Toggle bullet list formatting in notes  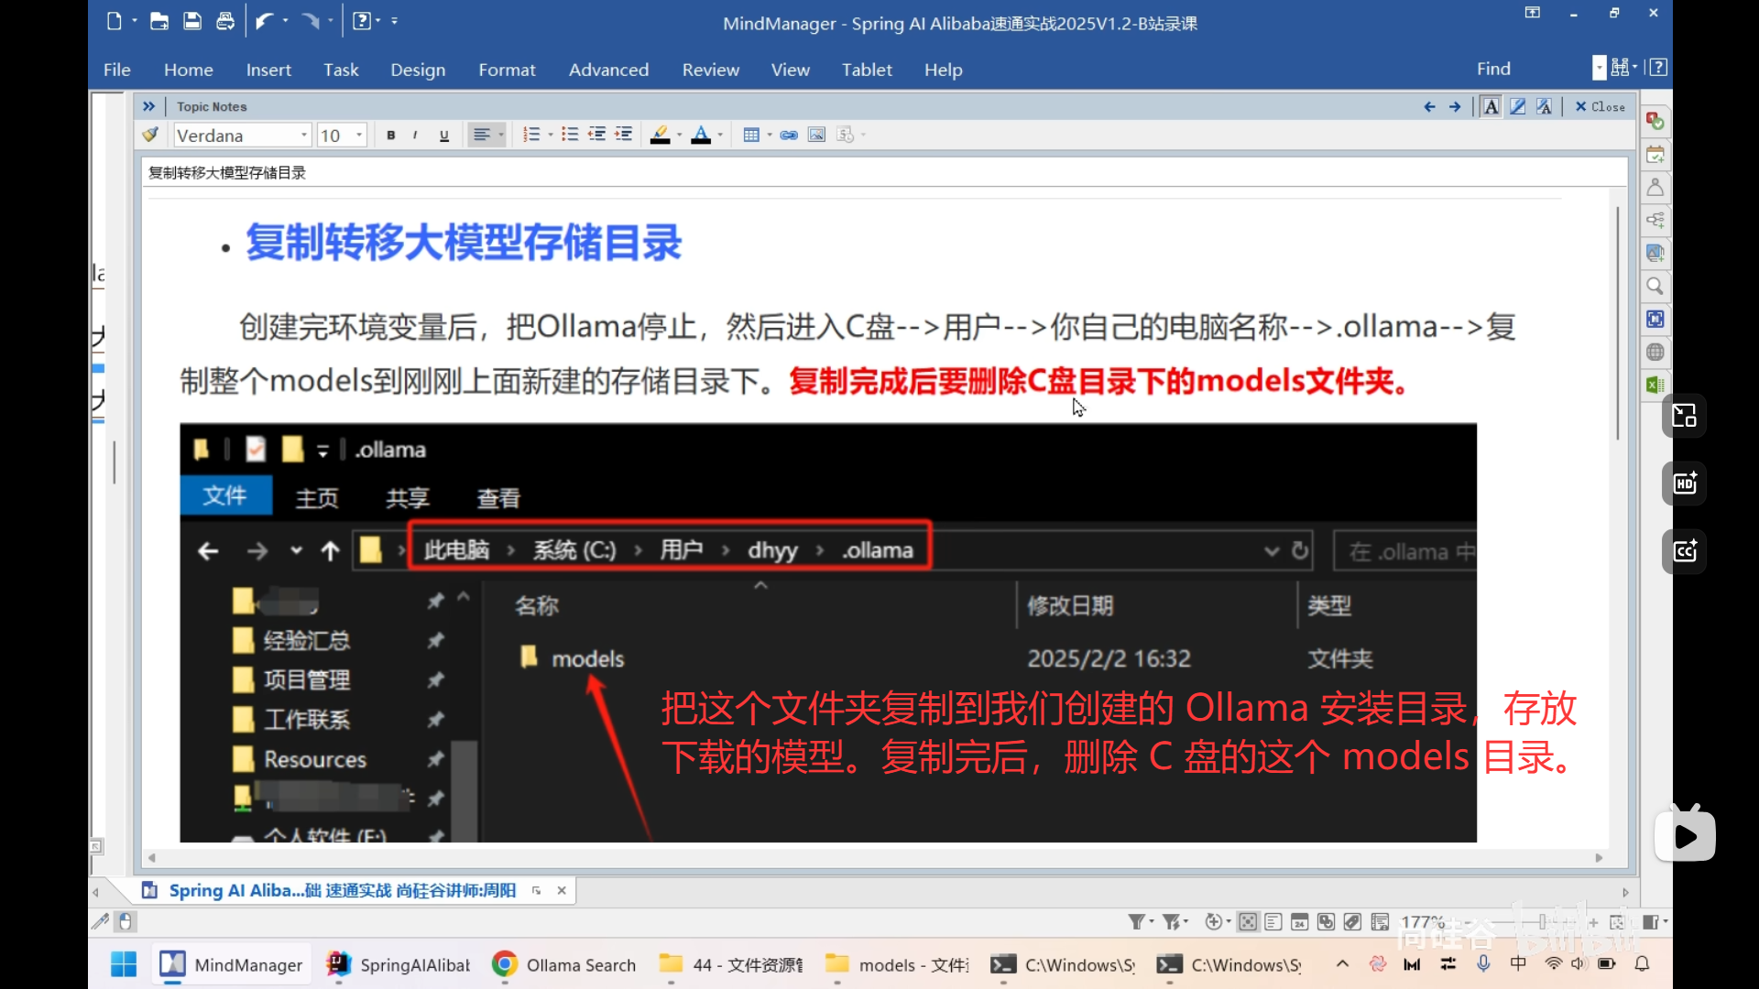pyautogui.click(x=568, y=135)
